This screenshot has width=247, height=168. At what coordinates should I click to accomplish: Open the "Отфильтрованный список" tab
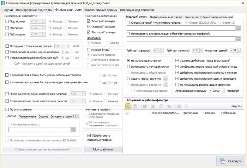point(166,17)
